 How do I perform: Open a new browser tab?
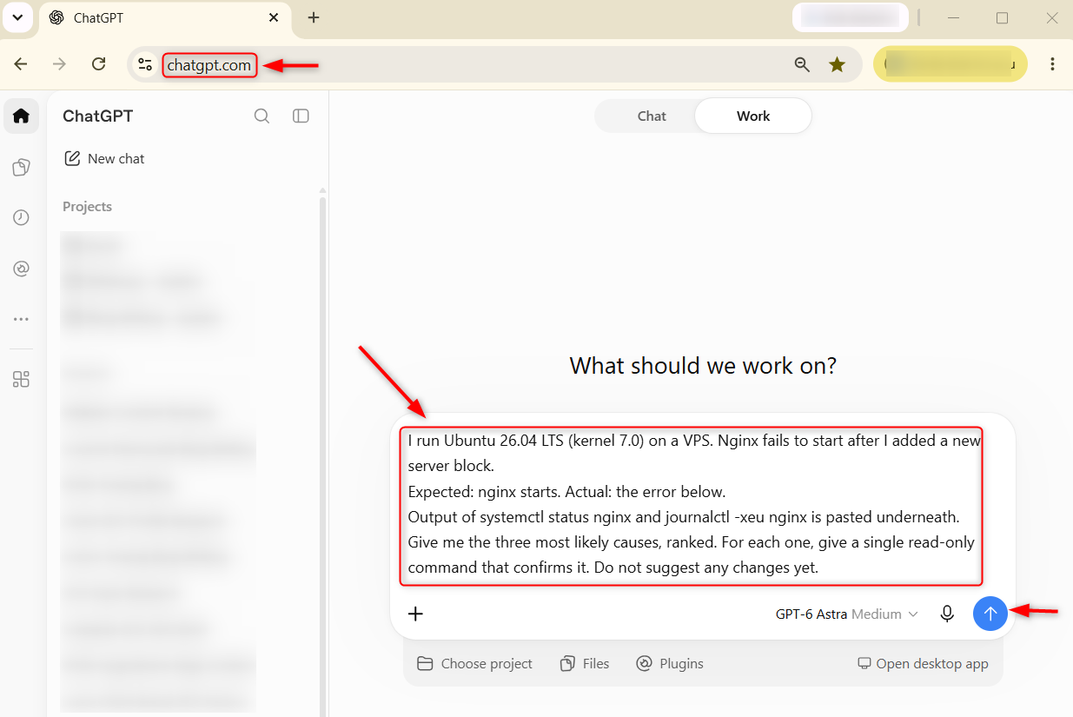314,17
